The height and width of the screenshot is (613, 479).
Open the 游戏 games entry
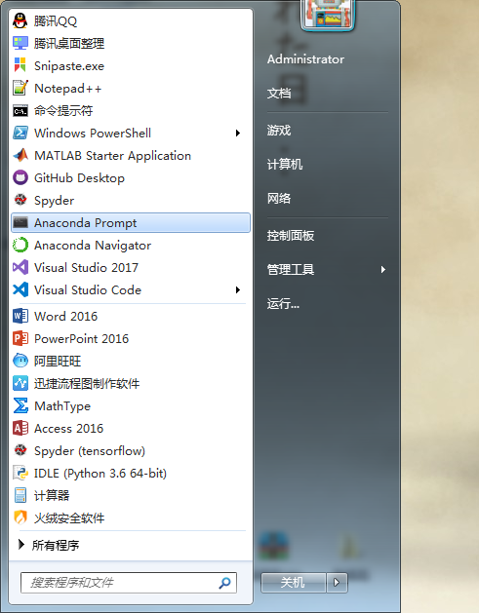(x=279, y=131)
